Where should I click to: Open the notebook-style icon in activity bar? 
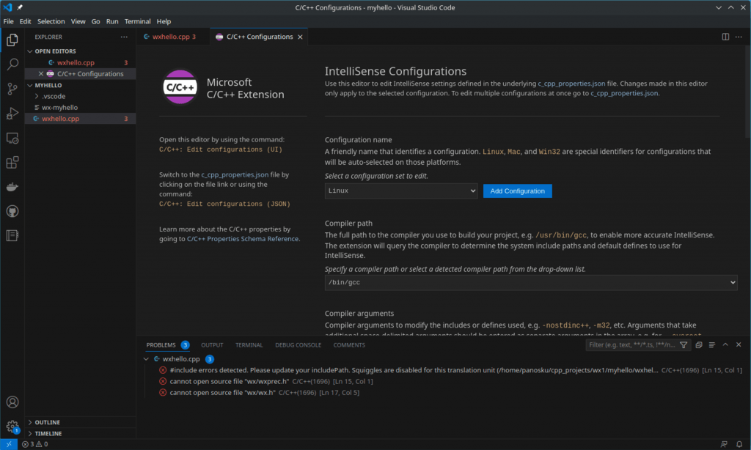12,235
